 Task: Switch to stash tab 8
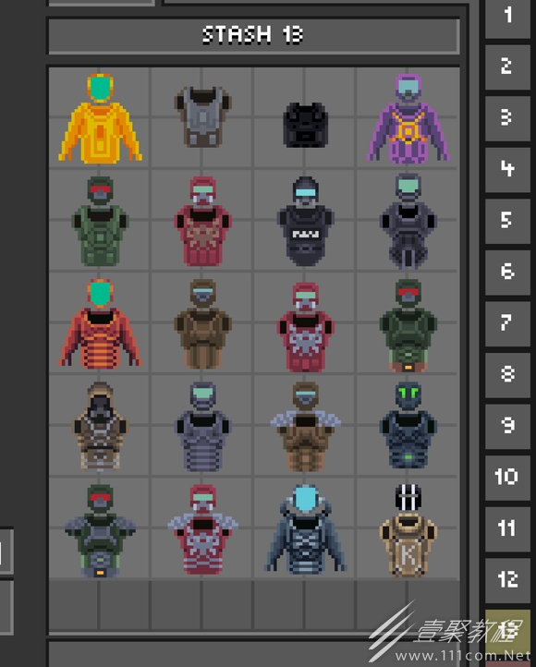coord(507,375)
